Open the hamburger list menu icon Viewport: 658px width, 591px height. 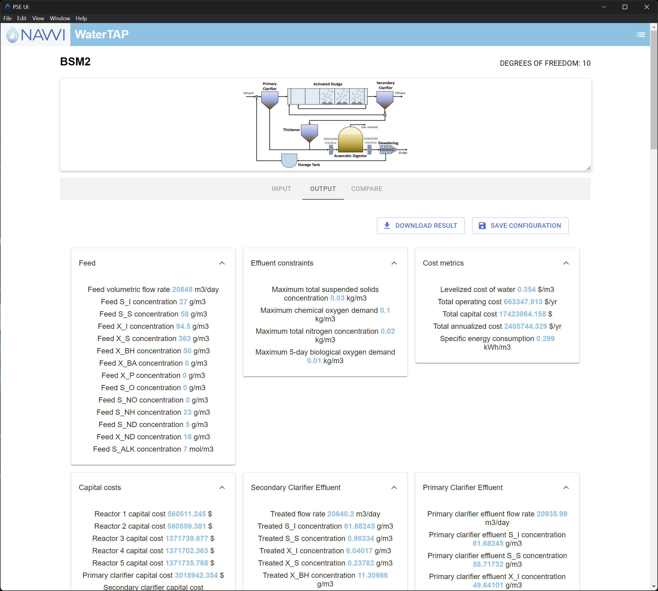click(640, 35)
